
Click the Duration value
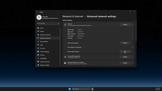(79, 38)
